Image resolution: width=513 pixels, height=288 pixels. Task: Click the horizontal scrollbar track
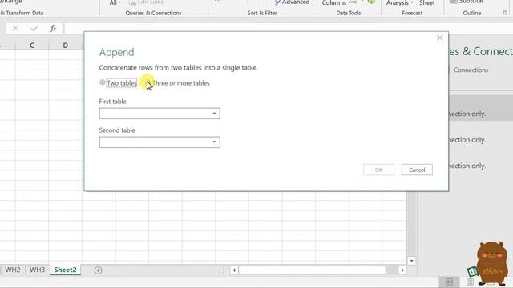point(313,270)
